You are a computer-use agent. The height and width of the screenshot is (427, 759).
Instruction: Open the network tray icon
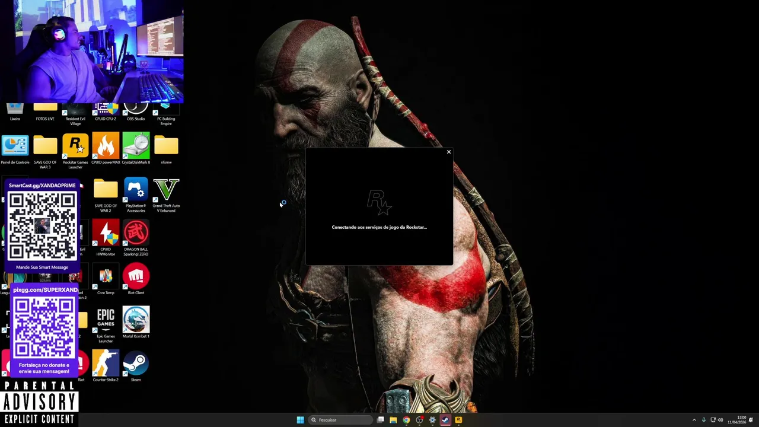pyautogui.click(x=713, y=420)
